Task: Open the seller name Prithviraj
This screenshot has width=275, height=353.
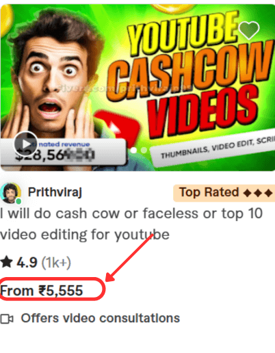Action: pos(55,192)
